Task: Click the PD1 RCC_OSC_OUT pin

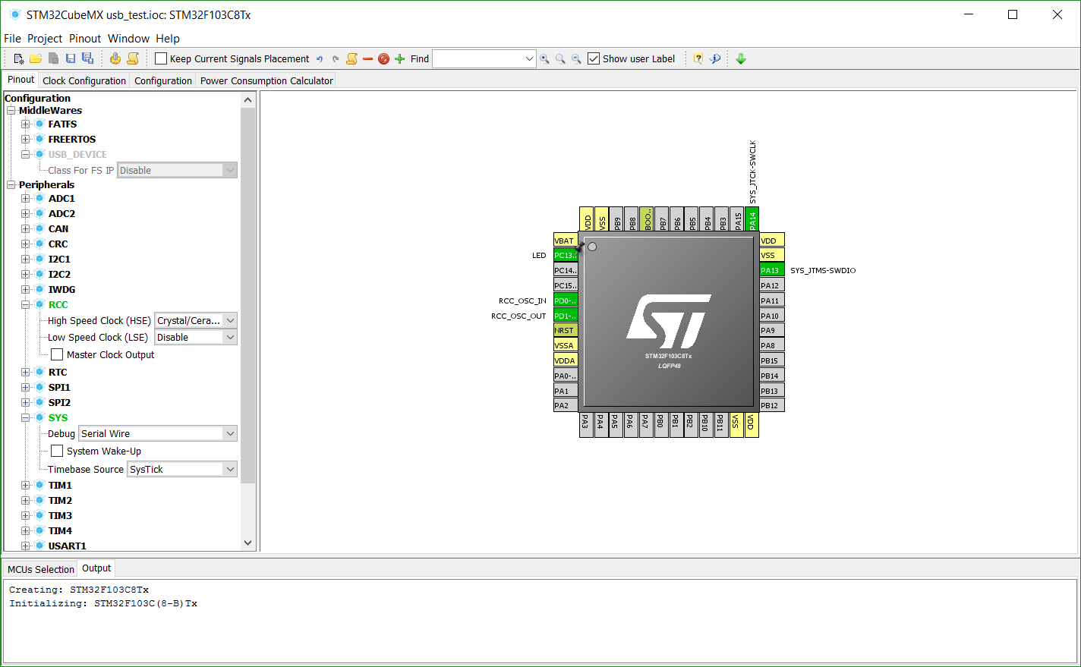Action: pos(566,316)
